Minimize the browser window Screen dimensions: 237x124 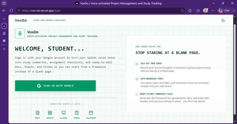(213, 3)
